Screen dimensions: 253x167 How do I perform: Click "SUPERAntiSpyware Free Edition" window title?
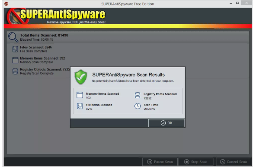pyautogui.click(x=128, y=4)
